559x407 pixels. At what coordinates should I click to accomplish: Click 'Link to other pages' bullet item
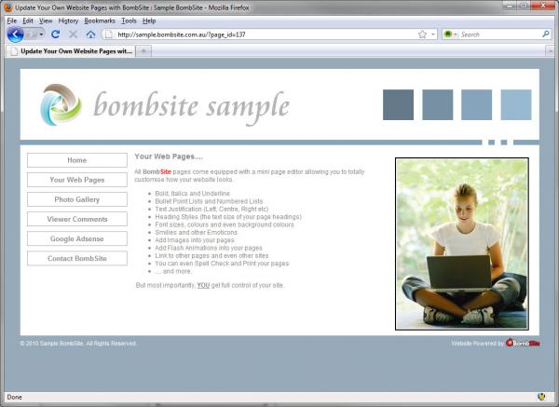click(211, 256)
